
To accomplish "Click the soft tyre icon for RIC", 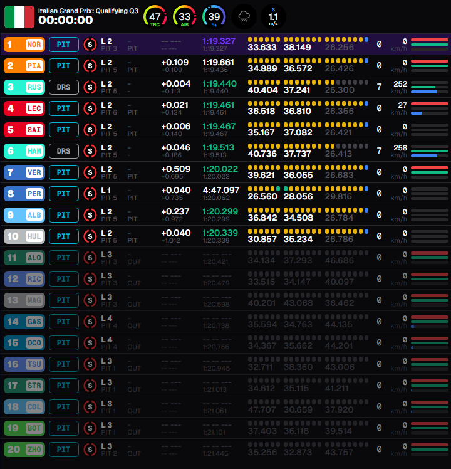I will (x=90, y=279).
